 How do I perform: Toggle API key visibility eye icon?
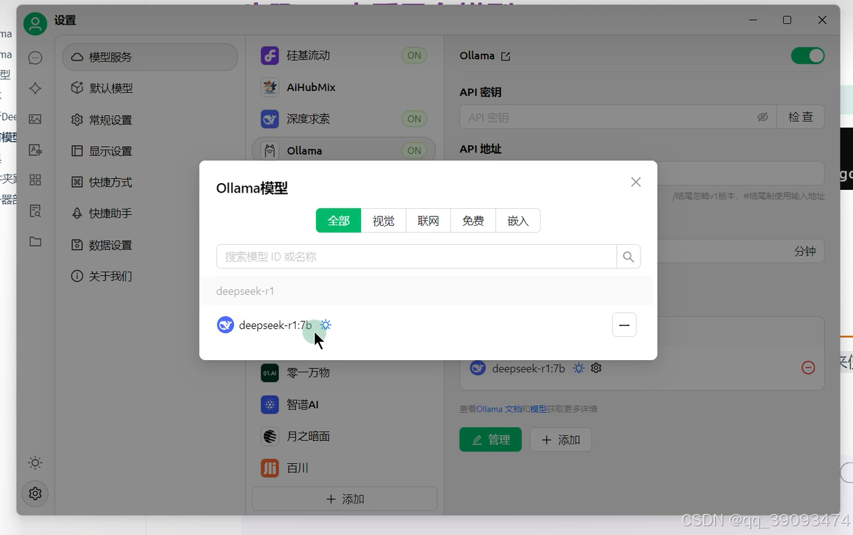(763, 117)
